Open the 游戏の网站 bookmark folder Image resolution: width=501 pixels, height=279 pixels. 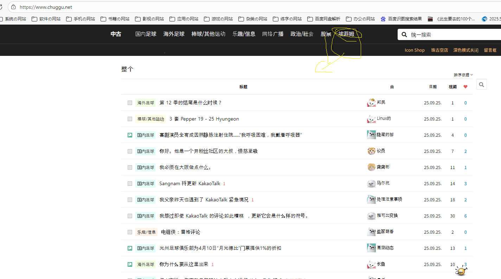click(218, 19)
